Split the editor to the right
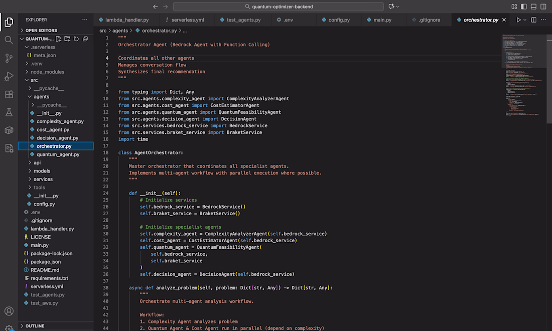 534,20
